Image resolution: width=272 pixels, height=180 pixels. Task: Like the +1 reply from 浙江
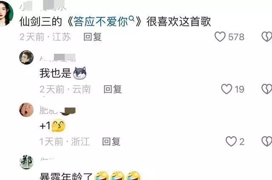[x=231, y=141]
